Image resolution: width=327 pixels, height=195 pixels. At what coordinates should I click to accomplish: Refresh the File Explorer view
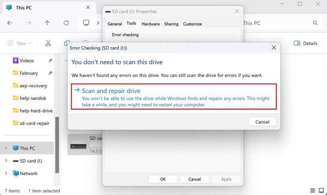66,22
